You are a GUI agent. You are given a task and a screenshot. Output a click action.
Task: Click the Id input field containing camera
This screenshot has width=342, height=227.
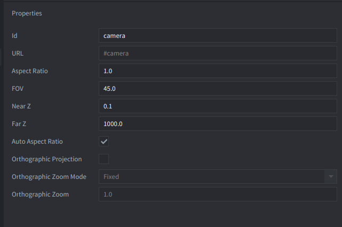coord(218,36)
